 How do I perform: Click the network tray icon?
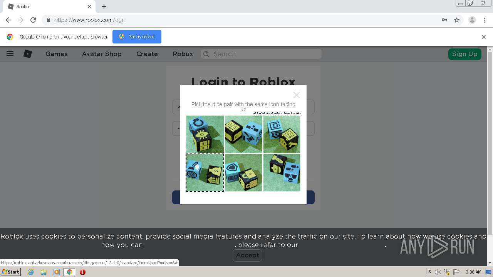[x=447, y=272]
